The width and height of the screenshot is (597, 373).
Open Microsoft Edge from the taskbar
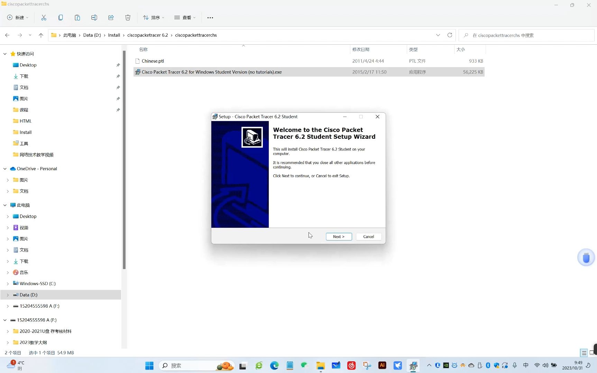pos(274,366)
